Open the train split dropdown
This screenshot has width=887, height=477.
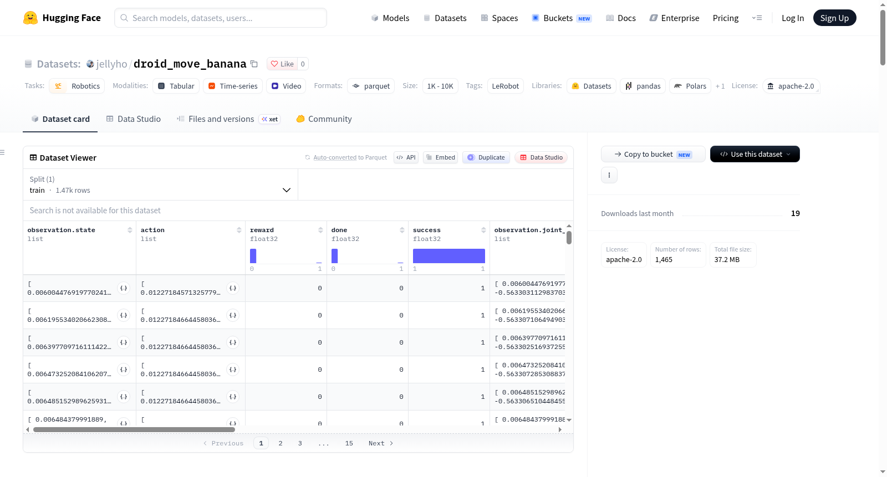(x=160, y=184)
